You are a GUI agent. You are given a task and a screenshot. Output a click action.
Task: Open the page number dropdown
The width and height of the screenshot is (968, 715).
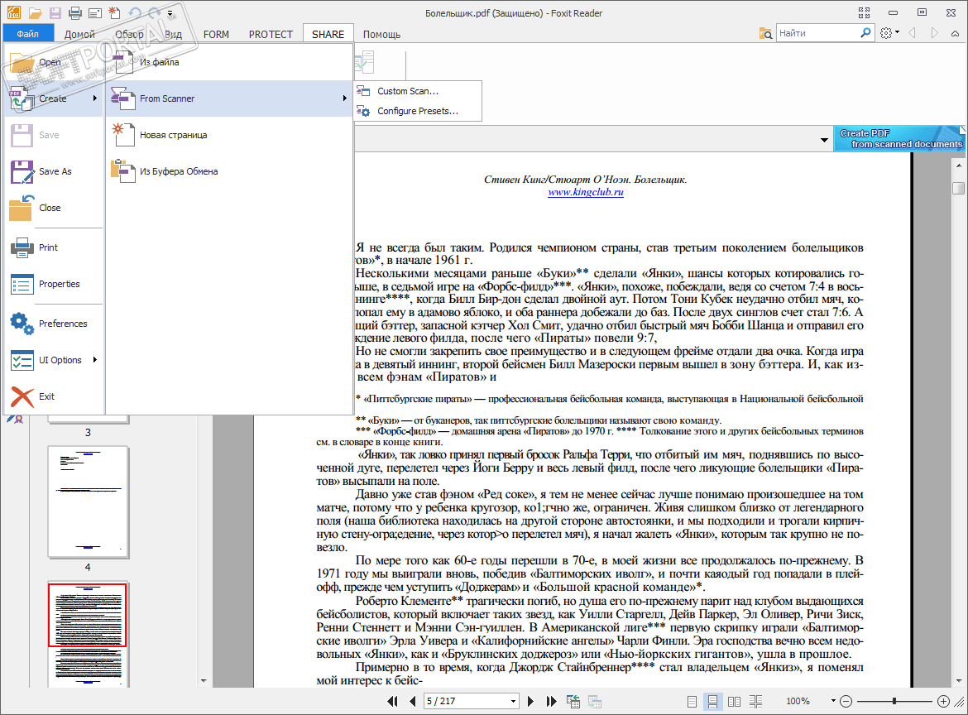pos(513,702)
